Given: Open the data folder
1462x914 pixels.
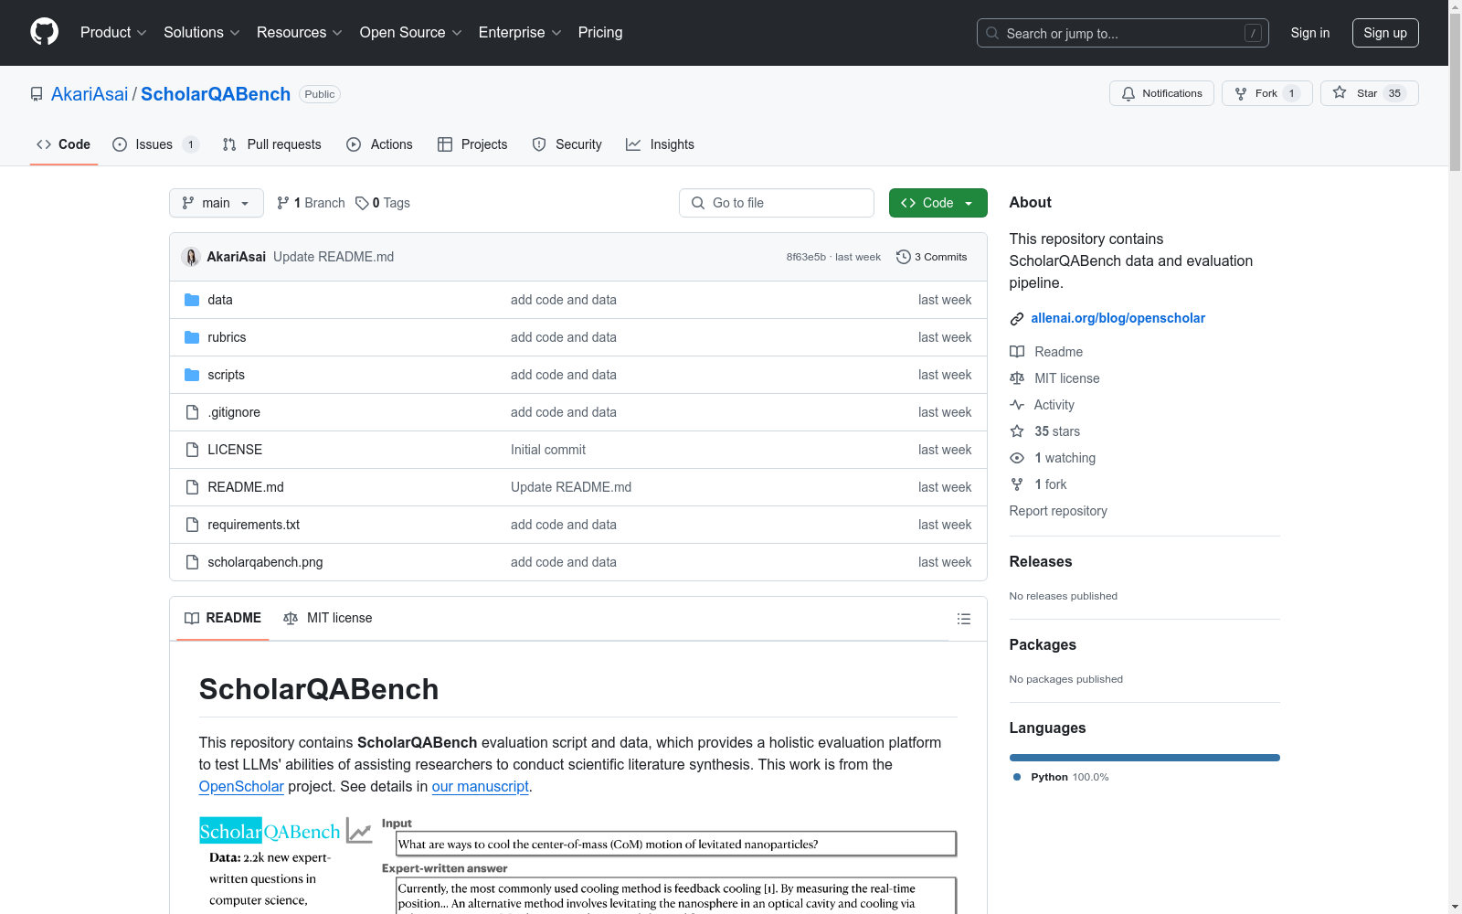Looking at the screenshot, I should pyautogui.click(x=220, y=300).
